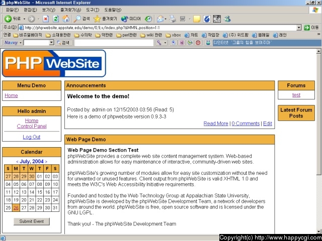
Task: Go to previous month in Calendar
Action: pyautogui.click(x=17, y=162)
